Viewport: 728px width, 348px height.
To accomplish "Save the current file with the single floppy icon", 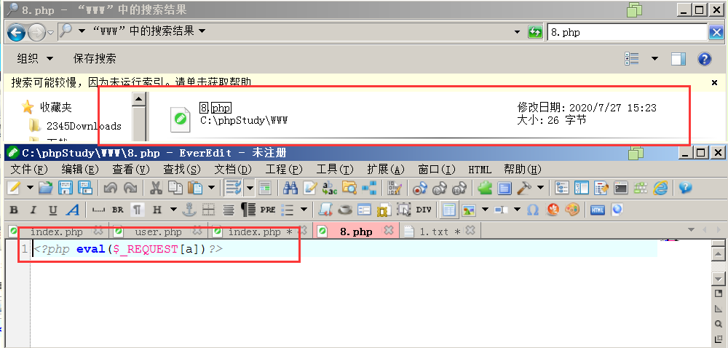I will [x=66, y=187].
